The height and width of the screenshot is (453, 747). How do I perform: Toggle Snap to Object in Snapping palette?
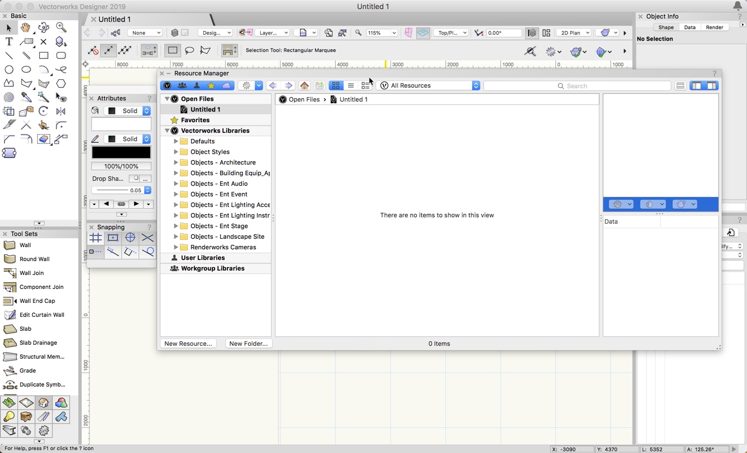pyautogui.click(x=113, y=238)
